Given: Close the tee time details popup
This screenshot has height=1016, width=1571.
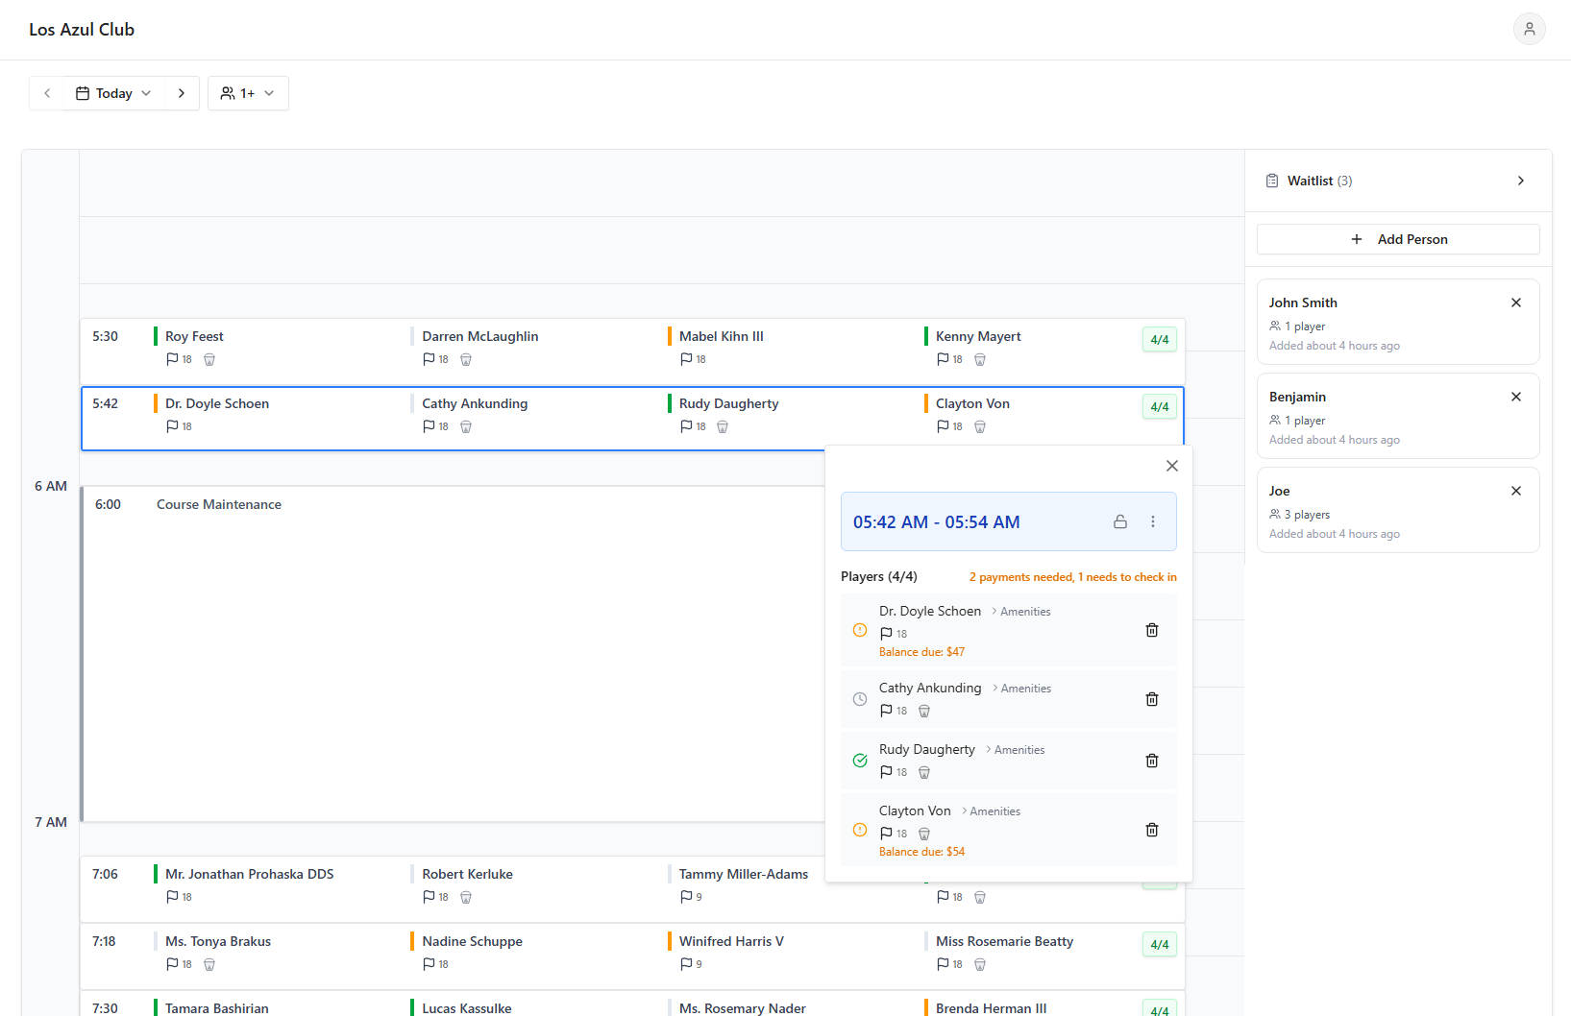Looking at the screenshot, I should (x=1171, y=466).
